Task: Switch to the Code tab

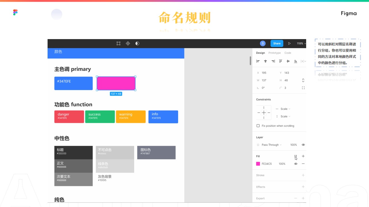Action: tap(288, 53)
